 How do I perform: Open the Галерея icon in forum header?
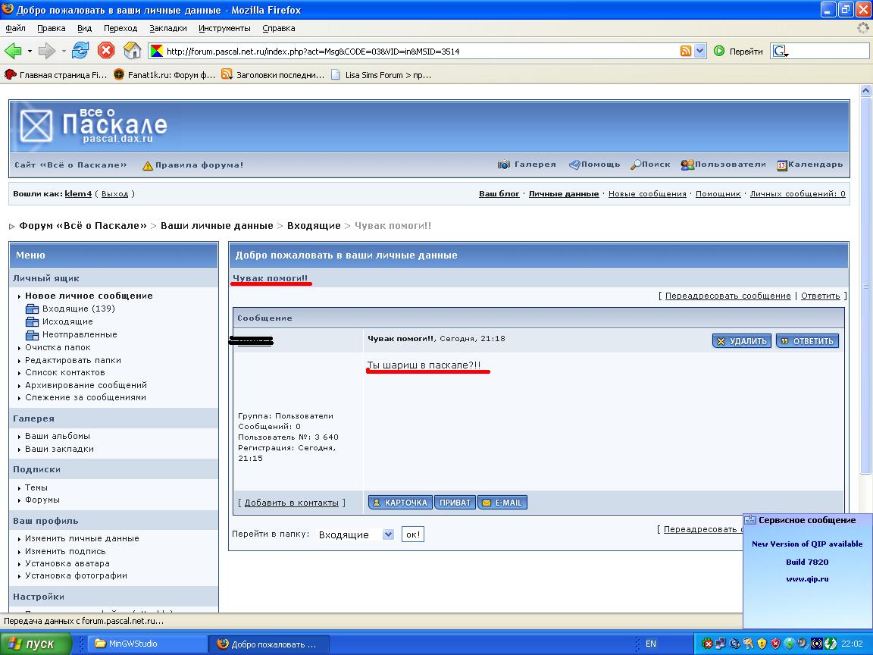click(x=504, y=165)
